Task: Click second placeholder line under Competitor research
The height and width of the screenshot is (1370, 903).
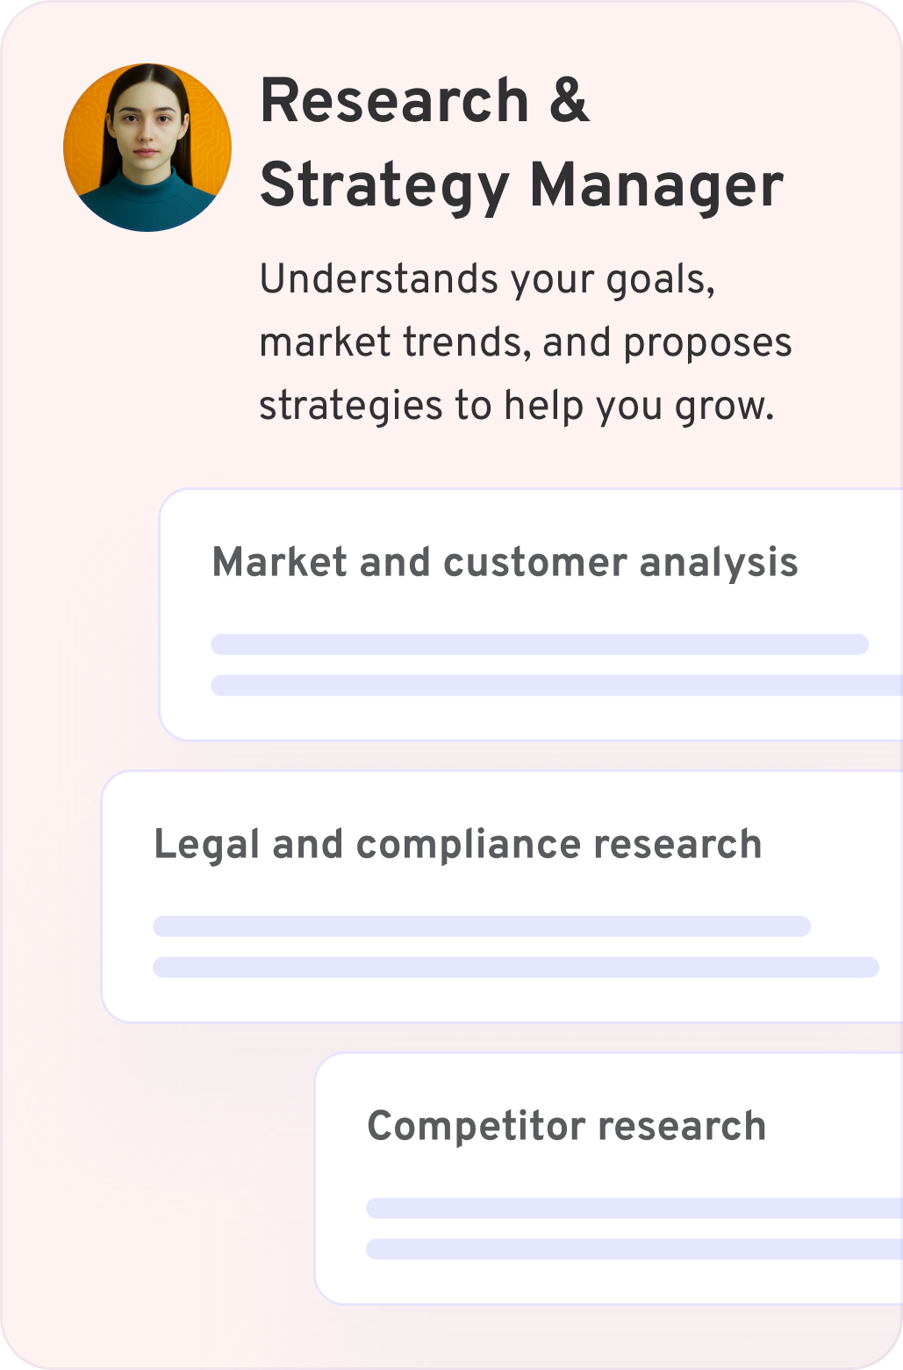Action: tap(634, 1249)
